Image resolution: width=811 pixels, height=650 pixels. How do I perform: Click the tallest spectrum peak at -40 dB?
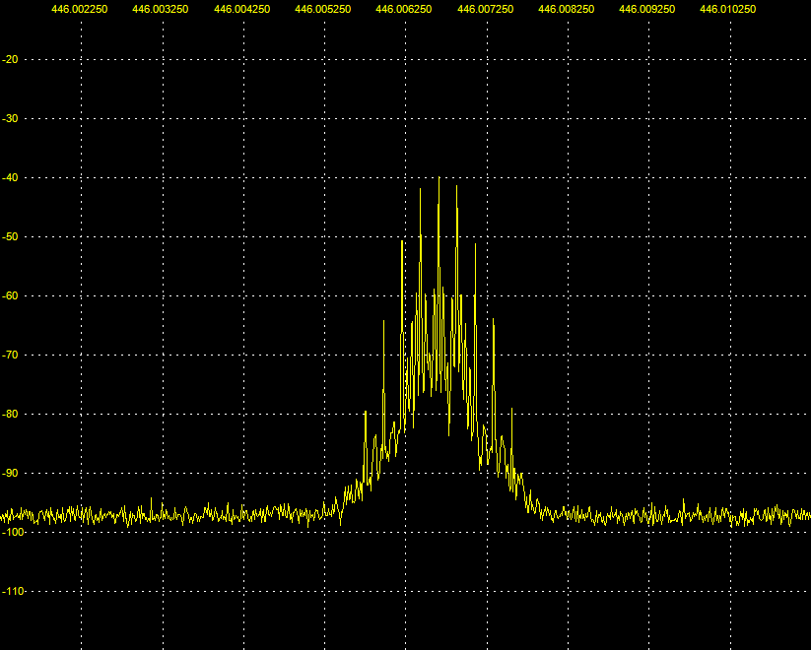(439, 178)
